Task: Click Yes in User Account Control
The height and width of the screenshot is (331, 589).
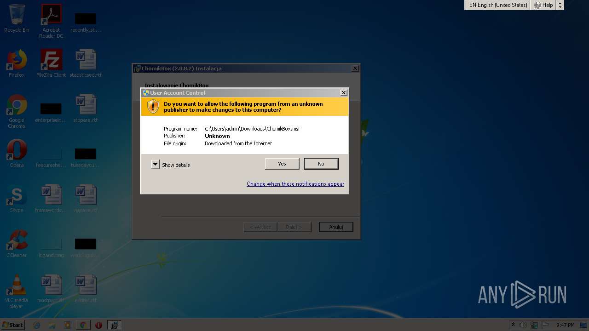Action: pos(282,164)
